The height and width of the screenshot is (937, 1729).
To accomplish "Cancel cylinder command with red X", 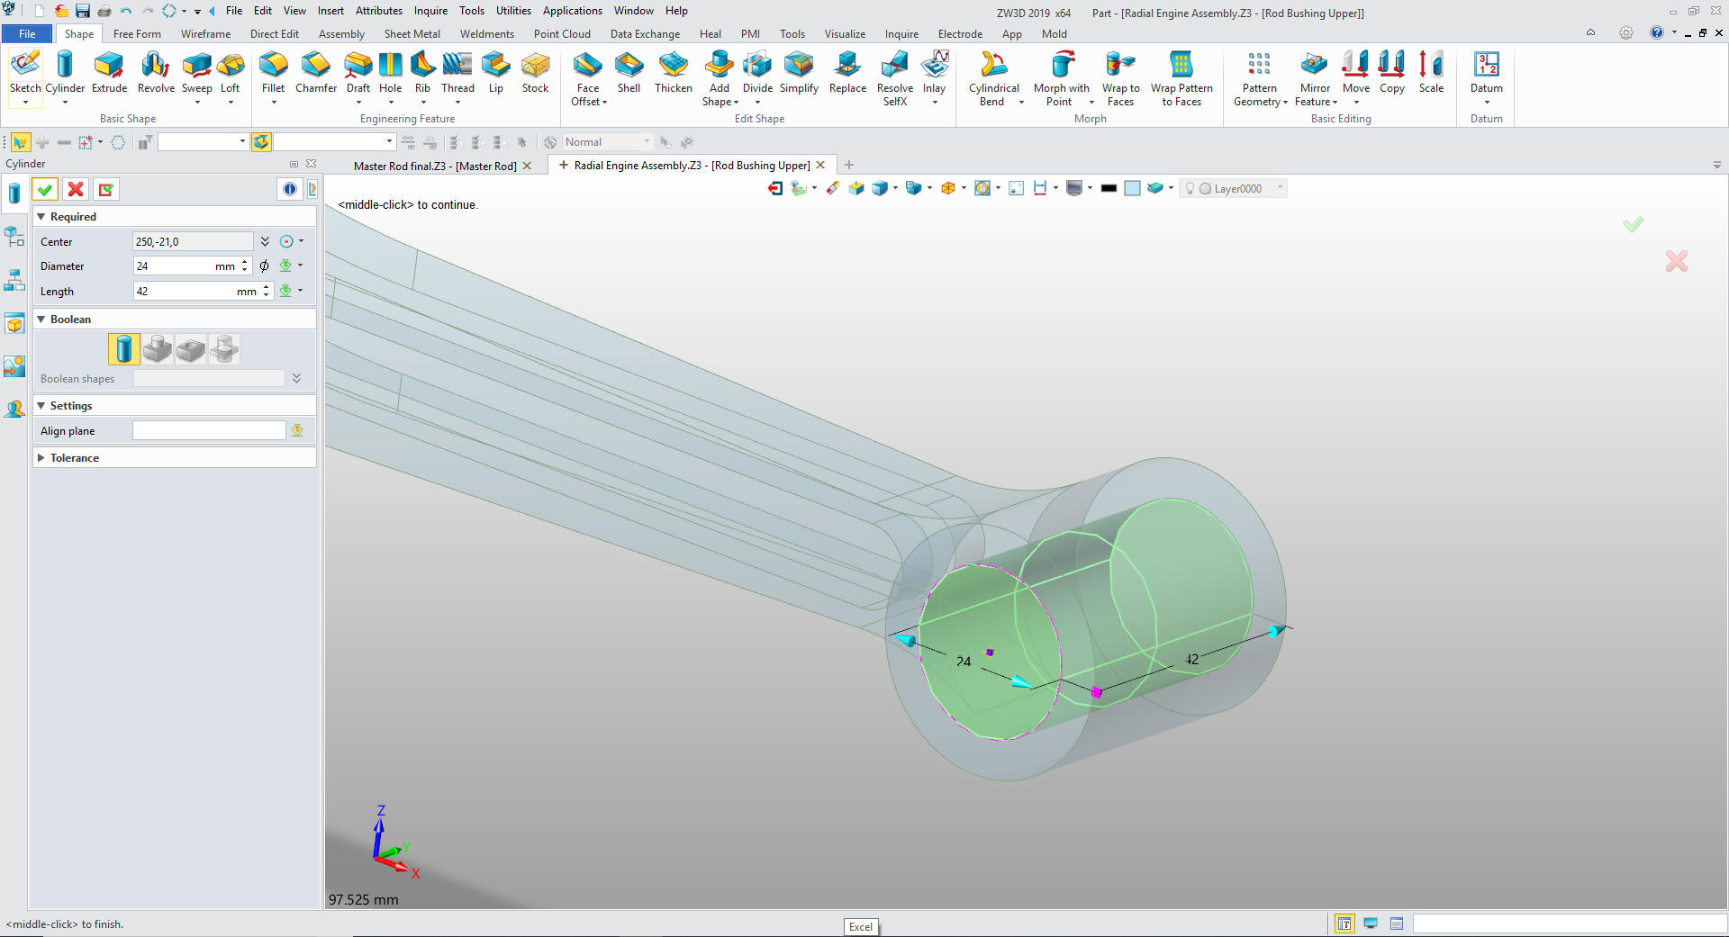I will 76,189.
